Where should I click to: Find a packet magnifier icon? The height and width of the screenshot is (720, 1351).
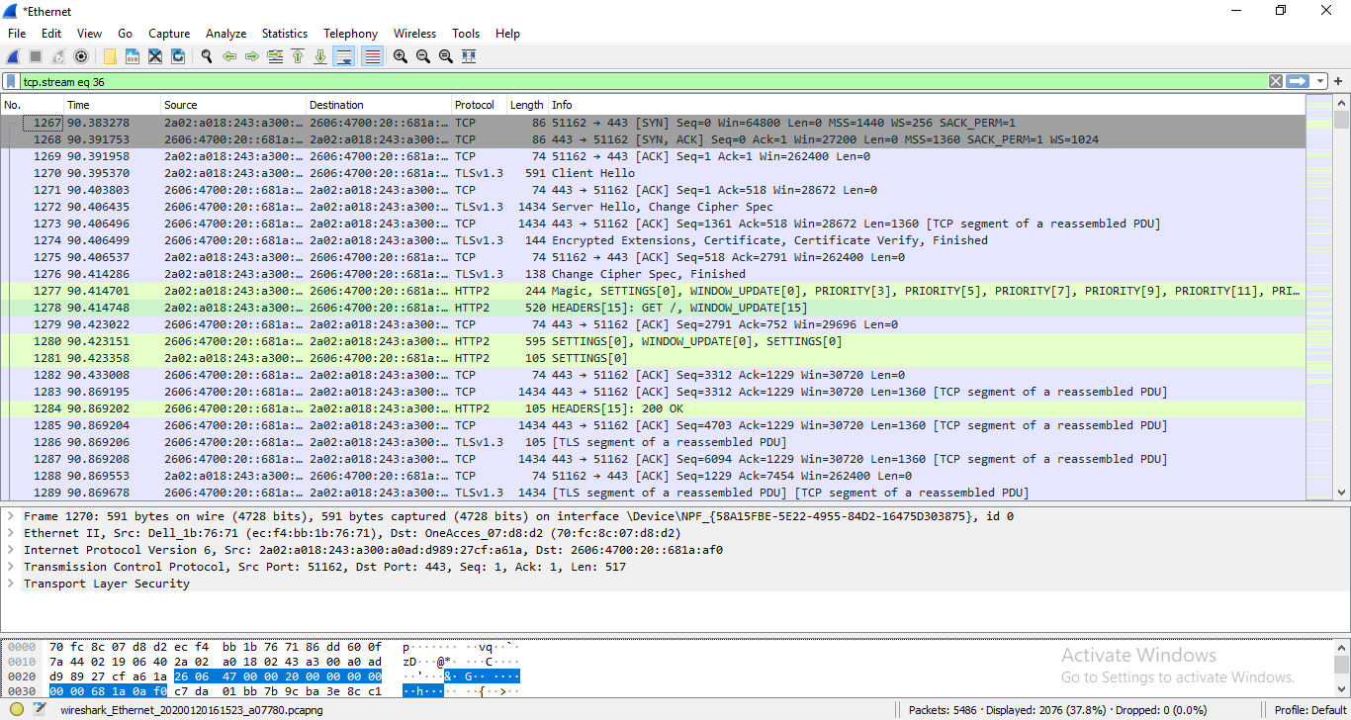(x=207, y=56)
